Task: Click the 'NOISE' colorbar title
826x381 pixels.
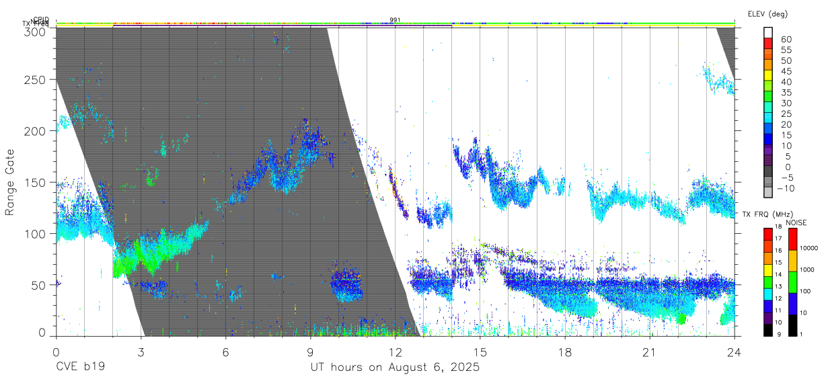Action: click(x=796, y=222)
